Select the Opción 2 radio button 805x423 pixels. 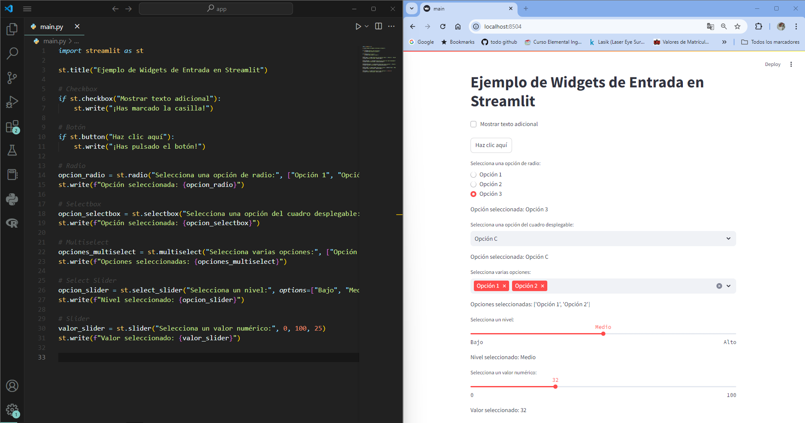tap(473, 184)
